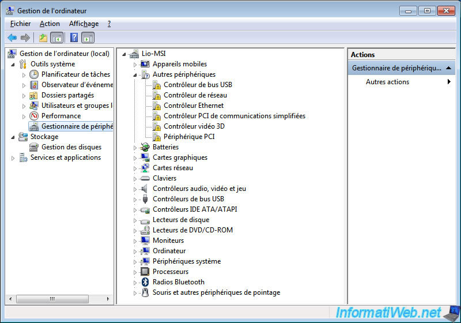Click the Contrôleur vidéo 3D warning icon
Screen dimensions: 461x323
(157, 126)
